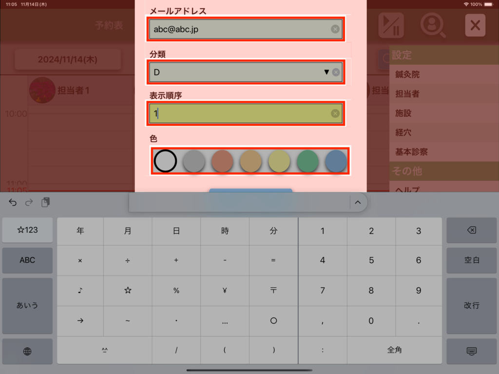The width and height of the screenshot is (499, 374).
Task: Expand keyboard candidate bar chevron
Action: point(358,203)
